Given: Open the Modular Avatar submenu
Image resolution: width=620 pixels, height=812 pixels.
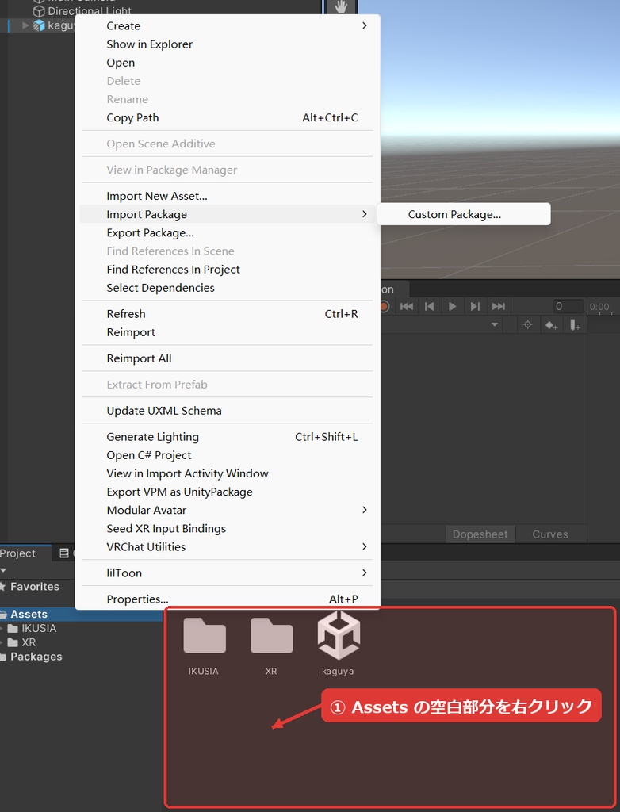Looking at the screenshot, I should pyautogui.click(x=228, y=510).
